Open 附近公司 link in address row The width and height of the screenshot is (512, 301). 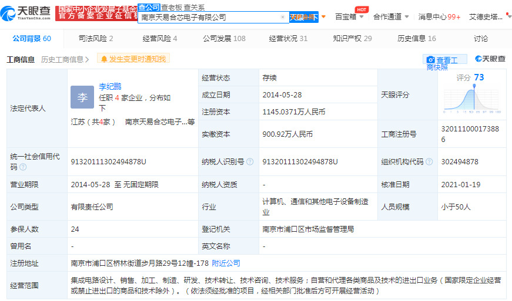(x=226, y=263)
